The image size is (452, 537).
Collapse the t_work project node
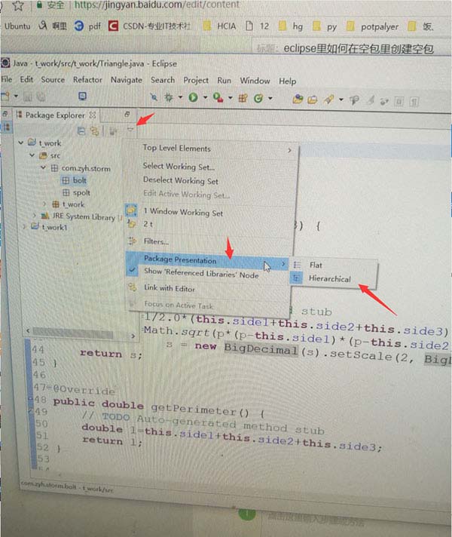21,142
